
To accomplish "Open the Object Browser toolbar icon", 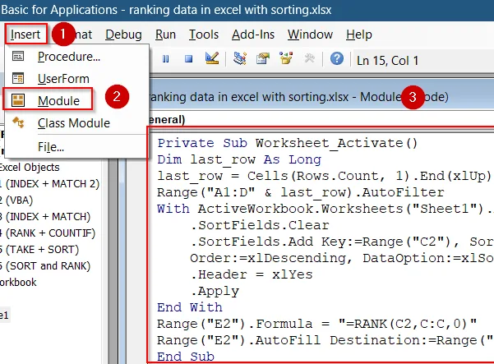I will [x=286, y=58].
